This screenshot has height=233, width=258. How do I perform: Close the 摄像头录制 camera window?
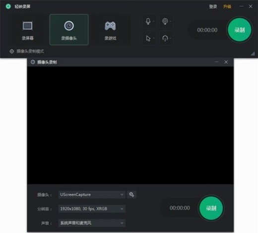(226, 62)
